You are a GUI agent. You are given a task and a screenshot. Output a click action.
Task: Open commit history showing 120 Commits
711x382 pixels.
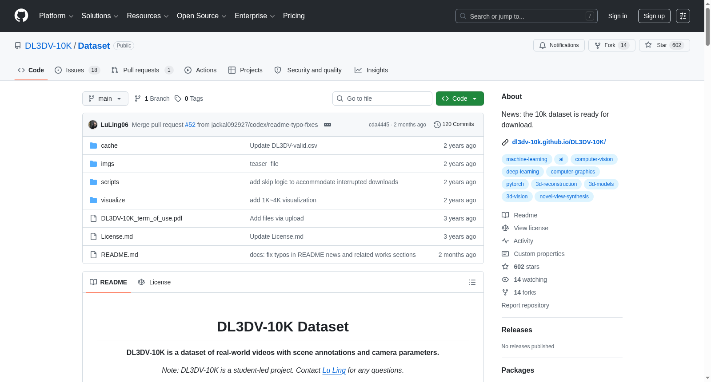tap(454, 125)
